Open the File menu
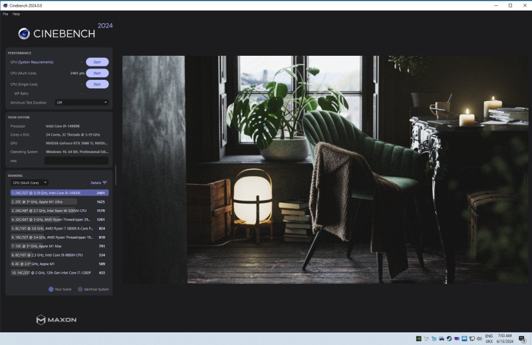This screenshot has height=345, width=532. coord(5,14)
